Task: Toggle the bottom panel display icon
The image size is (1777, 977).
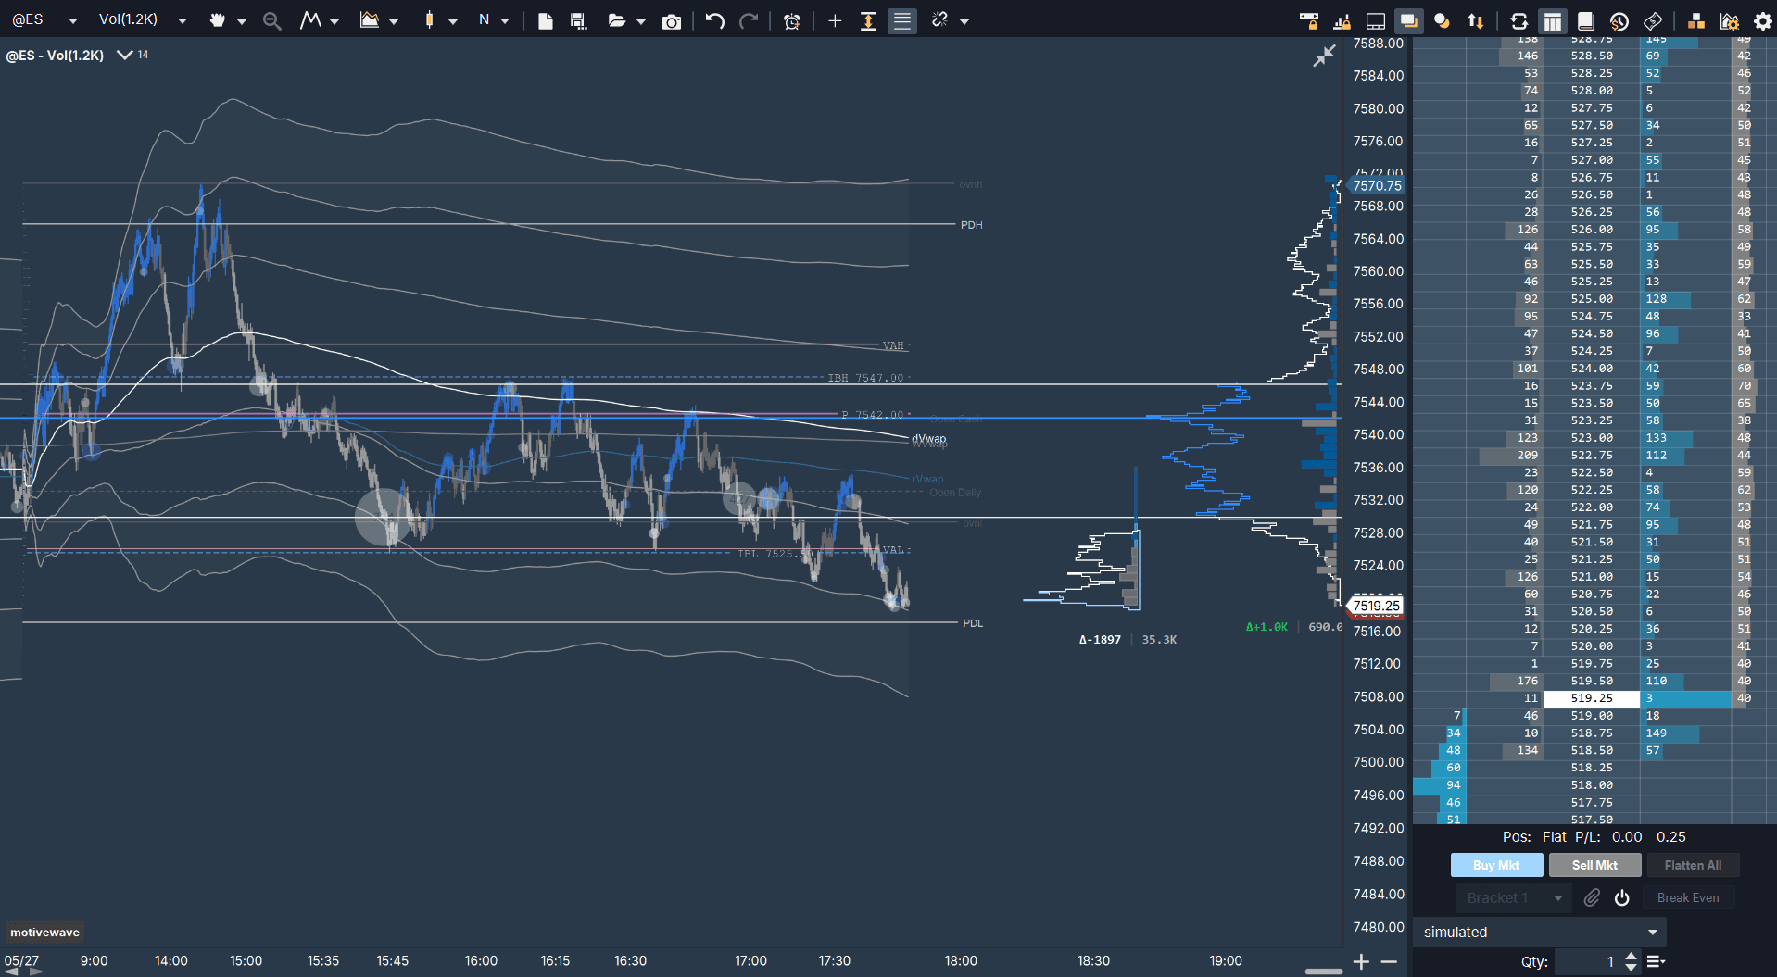Action: click(x=1376, y=20)
